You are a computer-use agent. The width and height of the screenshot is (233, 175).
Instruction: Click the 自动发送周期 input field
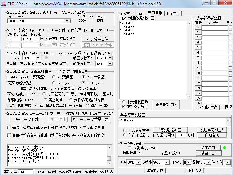(x=181, y=135)
